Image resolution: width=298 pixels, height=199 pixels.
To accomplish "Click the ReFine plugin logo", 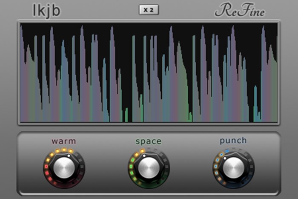I will (240, 11).
